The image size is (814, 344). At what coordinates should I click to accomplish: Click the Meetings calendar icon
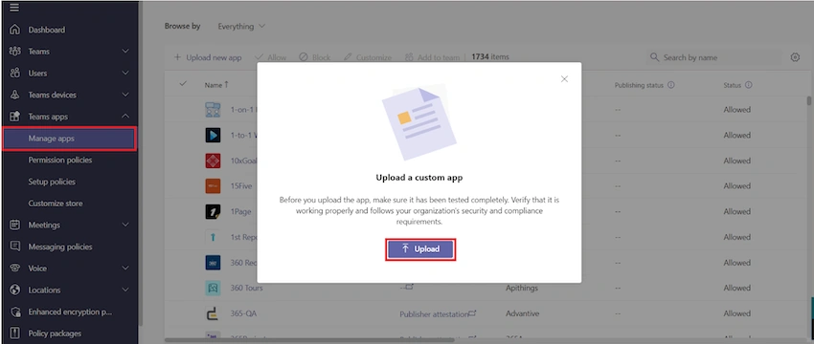pos(15,225)
